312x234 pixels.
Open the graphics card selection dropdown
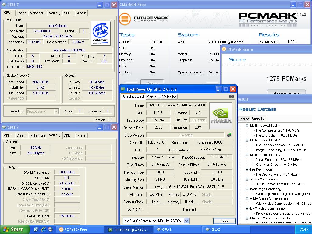tap(186, 221)
